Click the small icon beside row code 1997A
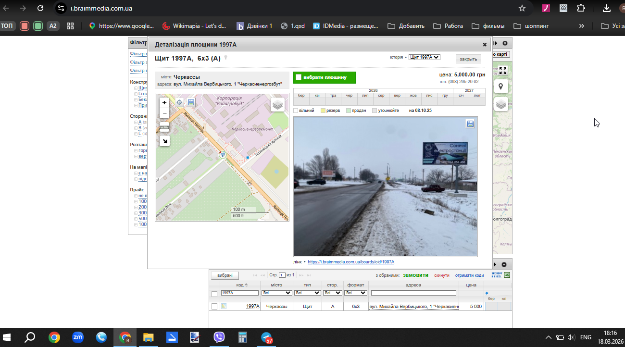 coord(224,306)
